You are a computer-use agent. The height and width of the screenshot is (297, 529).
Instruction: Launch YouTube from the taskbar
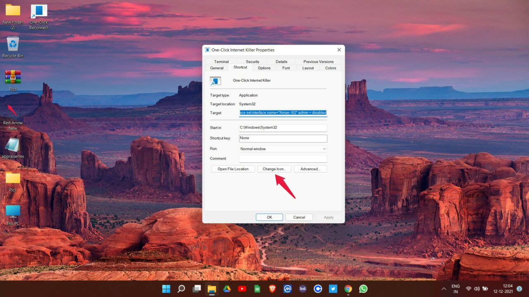tap(242, 289)
